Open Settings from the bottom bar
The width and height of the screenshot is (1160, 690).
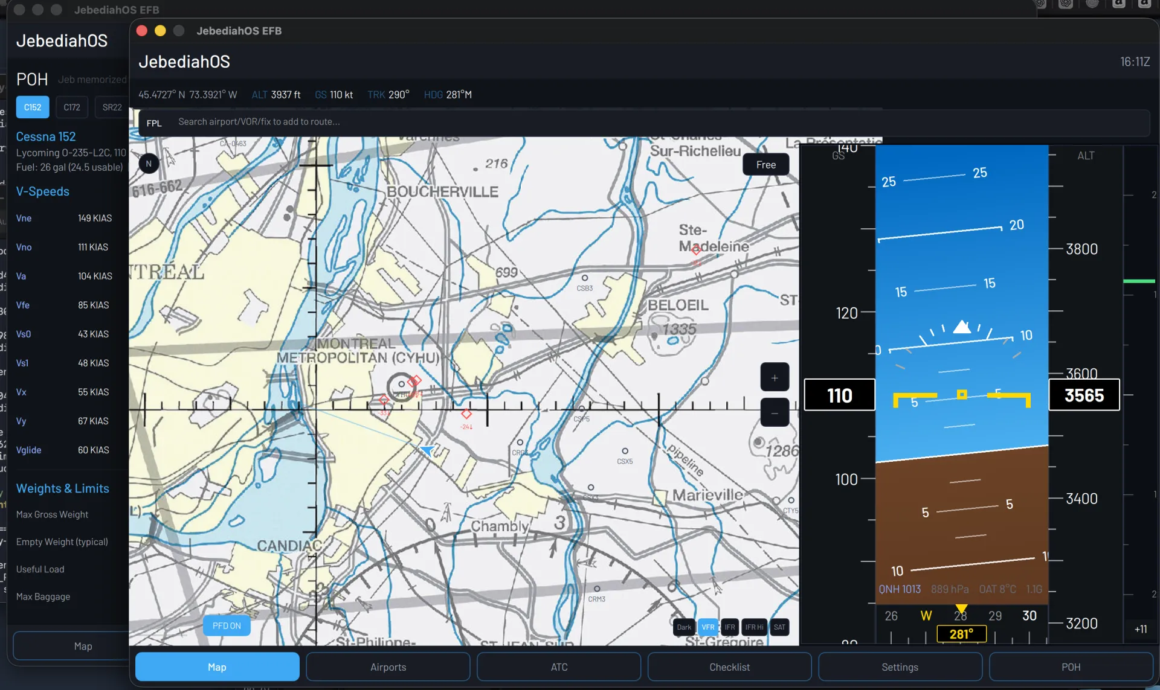coord(900,666)
